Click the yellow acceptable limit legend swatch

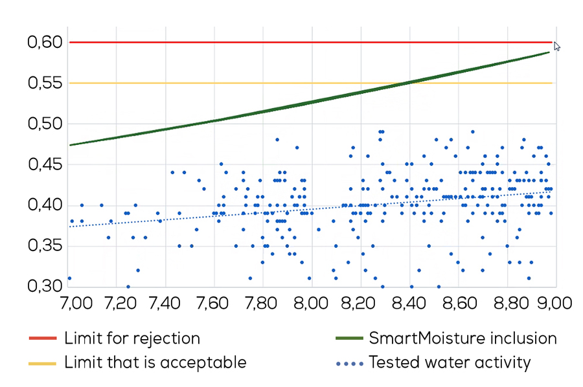click(43, 363)
